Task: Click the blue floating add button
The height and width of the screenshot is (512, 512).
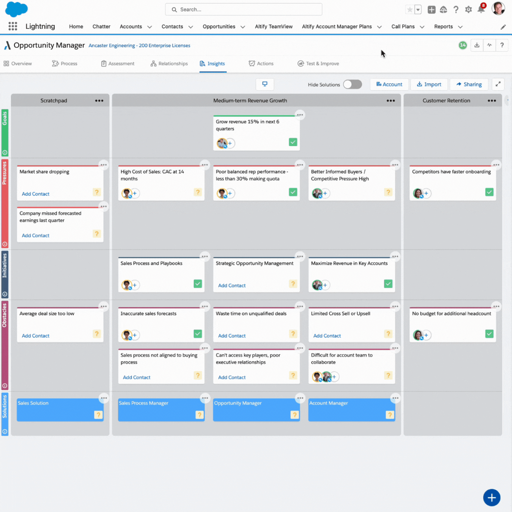Action: (x=492, y=498)
